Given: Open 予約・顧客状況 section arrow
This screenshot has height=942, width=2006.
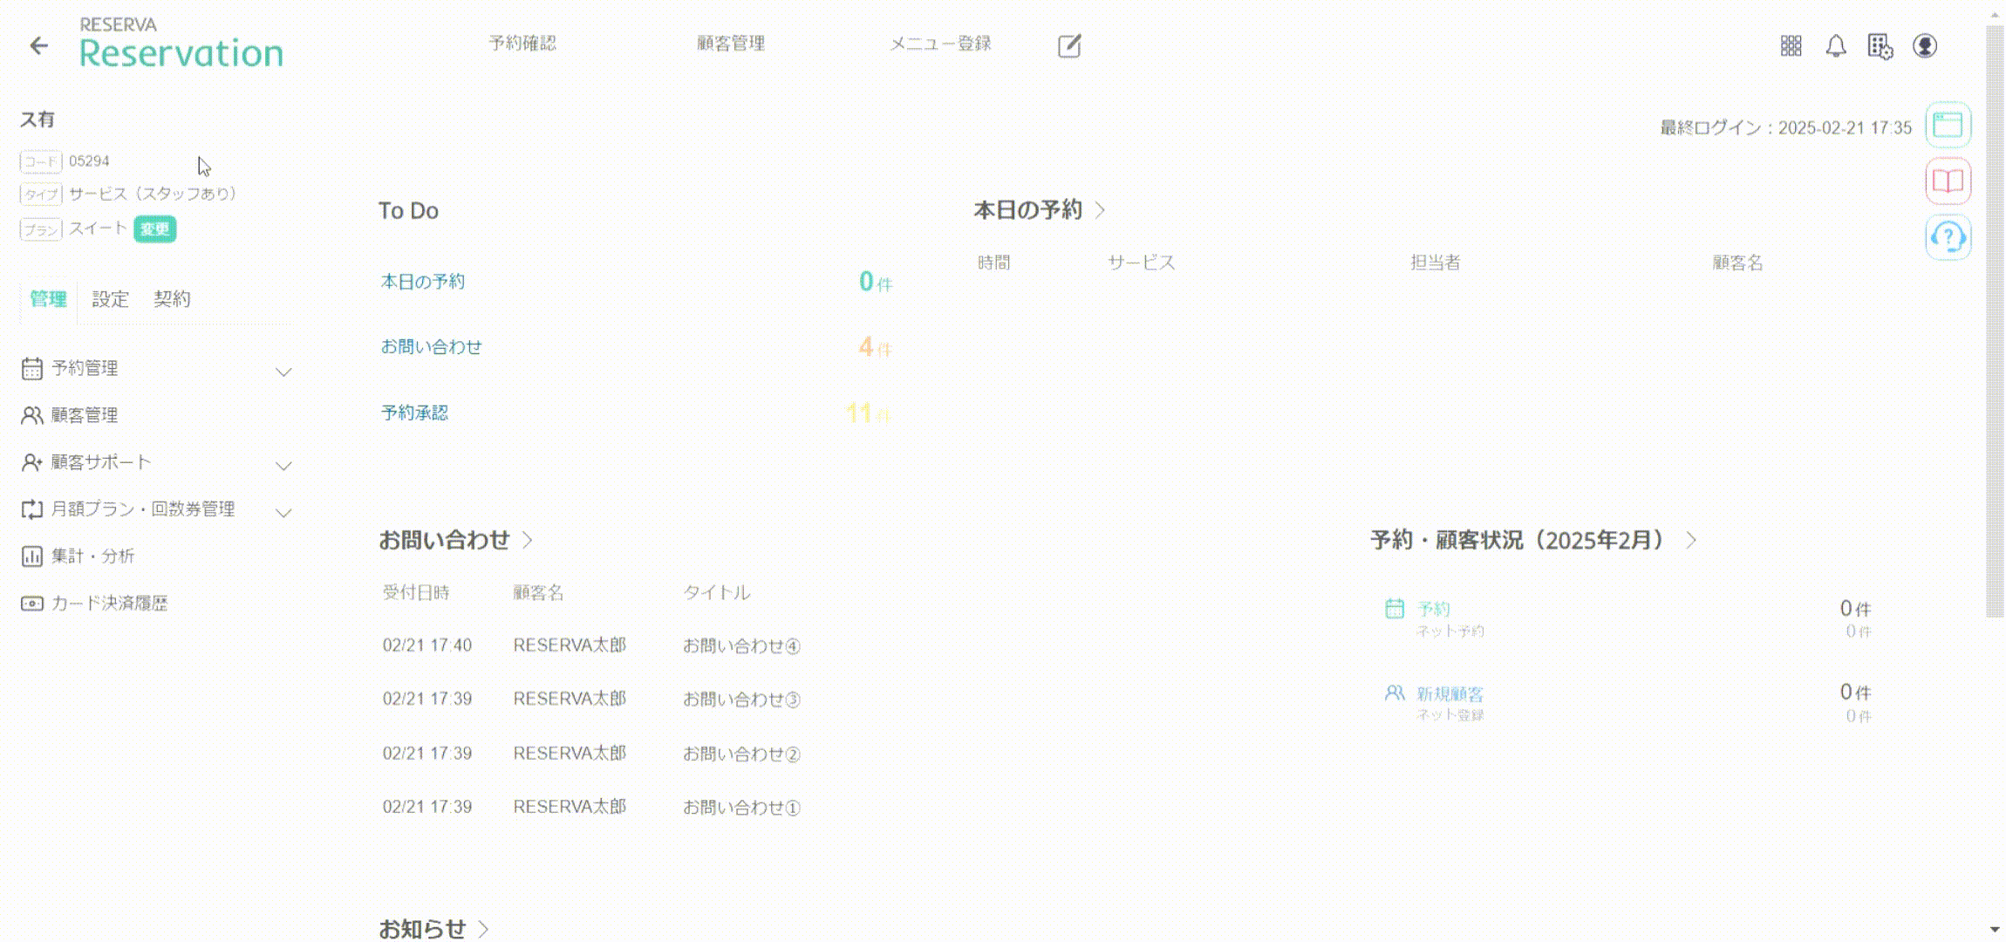Looking at the screenshot, I should (1691, 540).
